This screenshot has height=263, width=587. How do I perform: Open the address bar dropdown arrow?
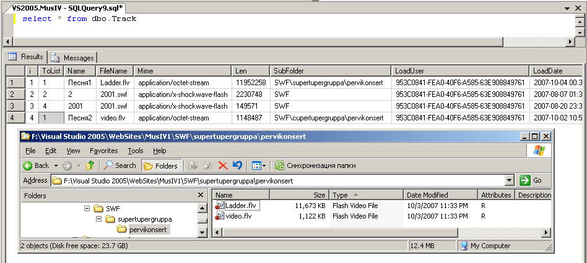coord(509,180)
